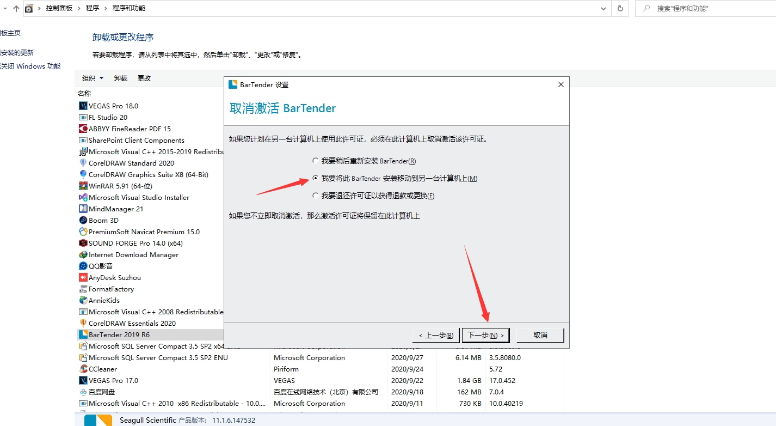Click 程序和功能 breadcrumb item
Image resolution: width=776 pixels, height=426 pixels.
129,8
